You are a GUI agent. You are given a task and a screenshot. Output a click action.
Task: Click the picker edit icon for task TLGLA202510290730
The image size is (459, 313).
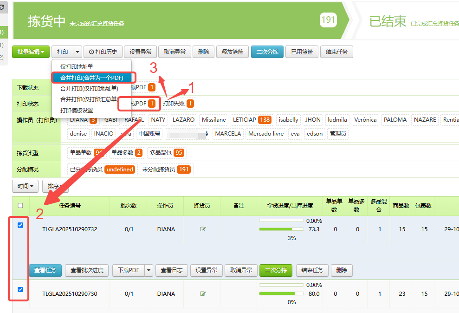click(203, 293)
